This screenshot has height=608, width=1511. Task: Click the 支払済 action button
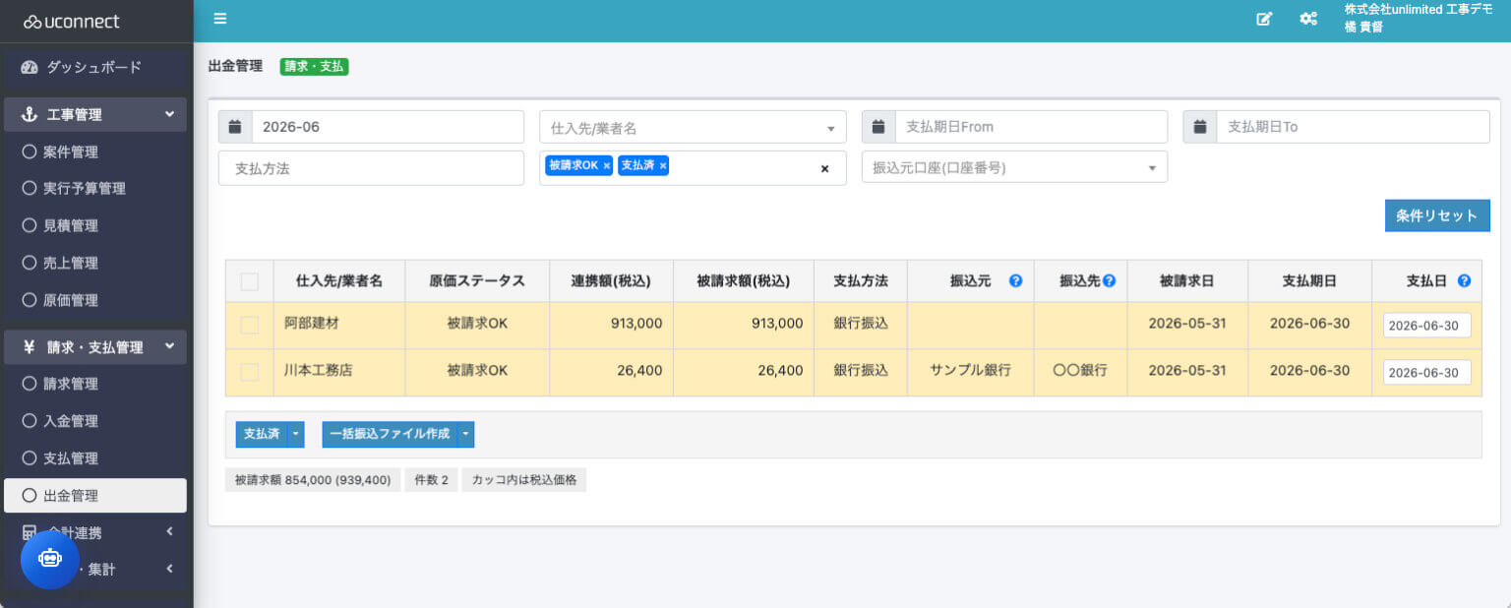coord(262,434)
